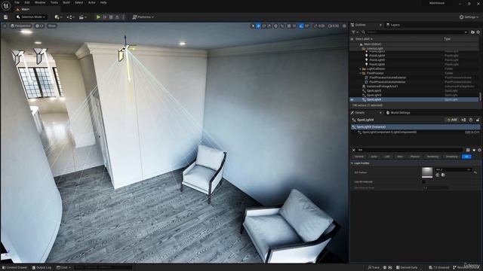483x271 pixels.
Task: Switch to the Details tab
Action: pyautogui.click(x=359, y=113)
